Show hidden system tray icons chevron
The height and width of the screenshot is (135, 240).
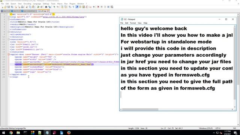(x=214, y=133)
